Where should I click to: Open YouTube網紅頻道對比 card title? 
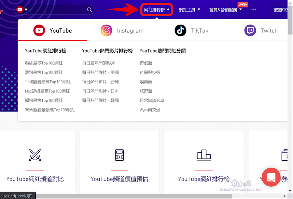point(35,179)
